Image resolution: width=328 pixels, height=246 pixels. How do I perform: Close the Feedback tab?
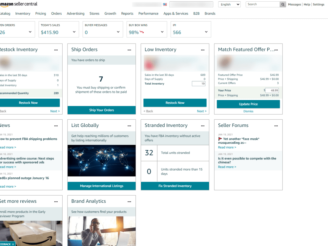(13, 244)
